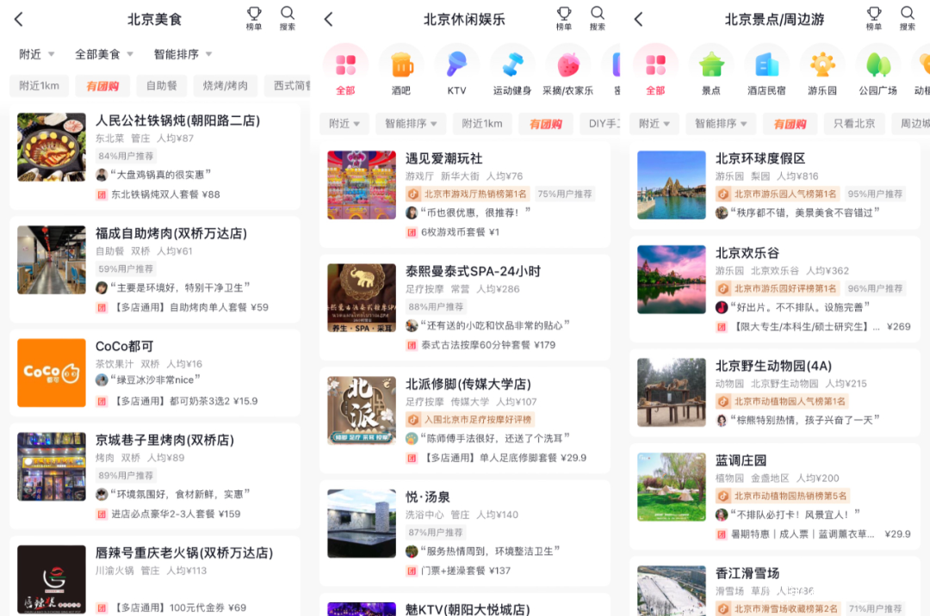Open search on 北京美食 screen

[x=288, y=18]
